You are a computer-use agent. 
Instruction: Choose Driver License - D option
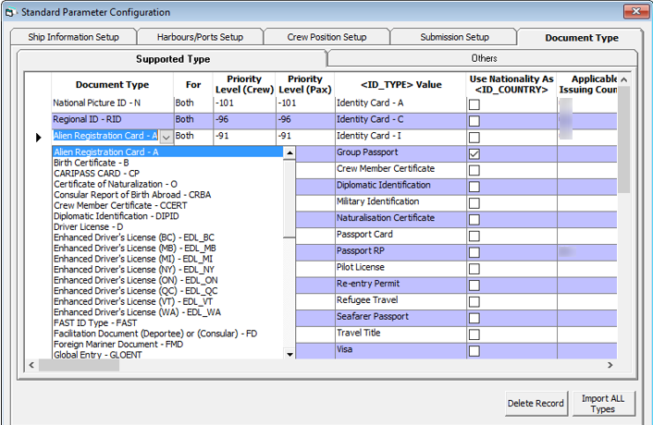pyautogui.click(x=89, y=226)
